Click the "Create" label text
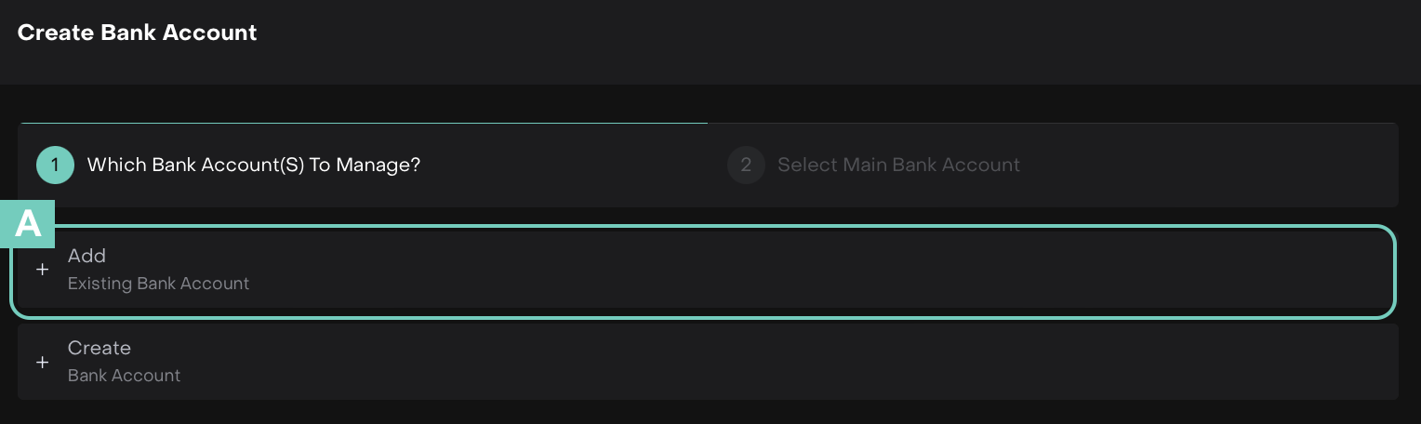This screenshot has height=424, width=1421. [x=99, y=348]
